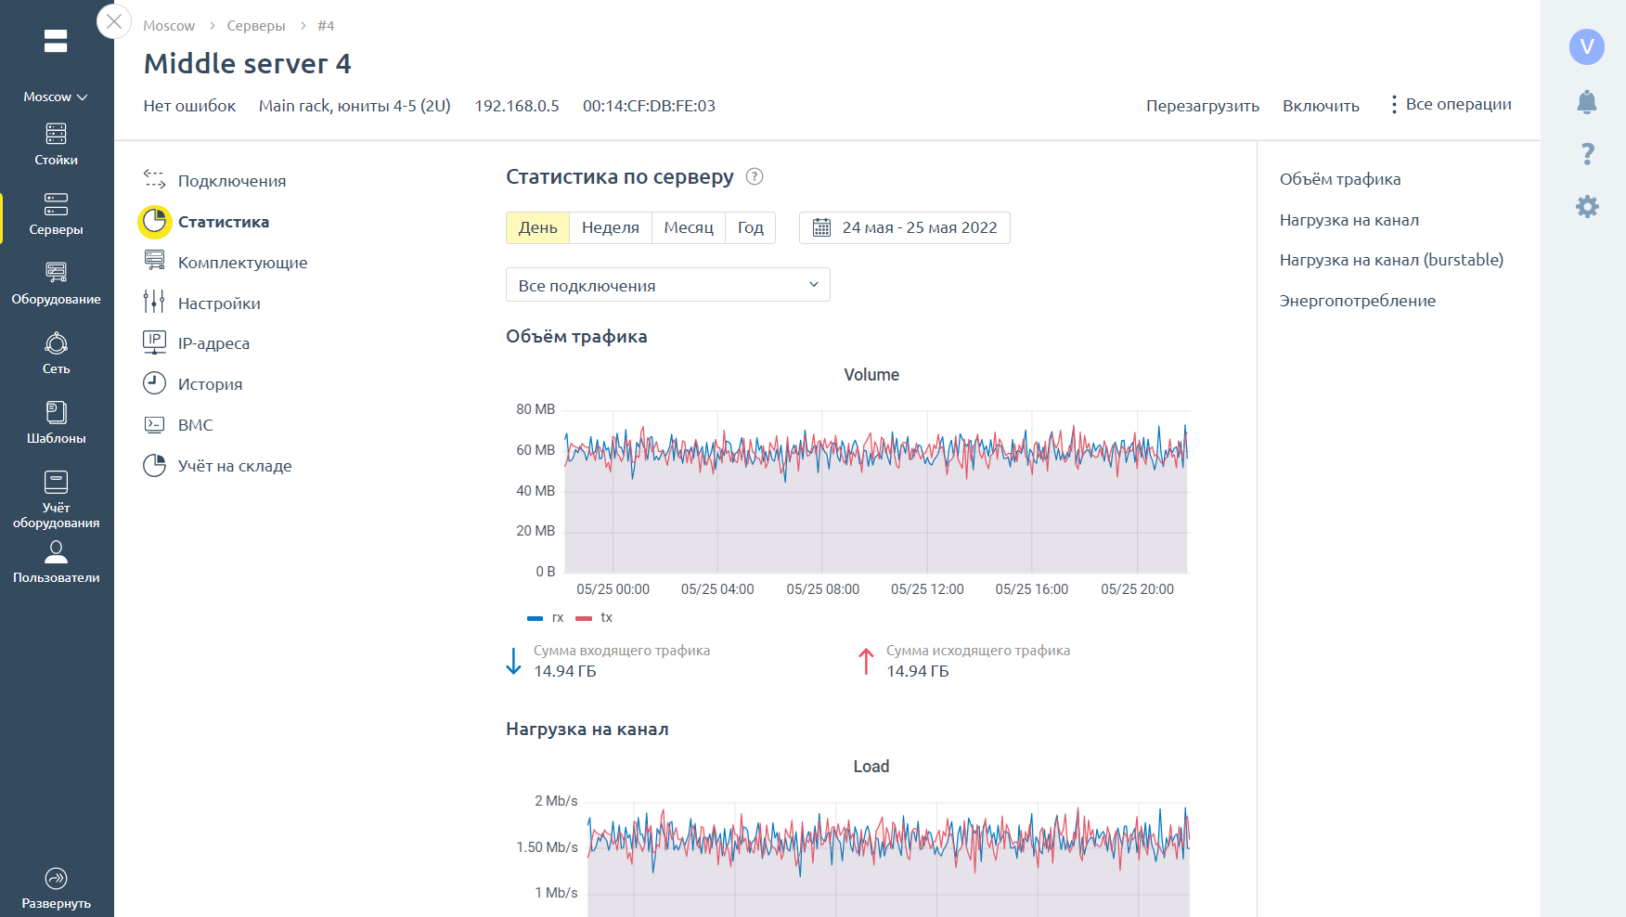Open the settings gear icon
The width and height of the screenshot is (1626, 917).
(x=1587, y=206)
